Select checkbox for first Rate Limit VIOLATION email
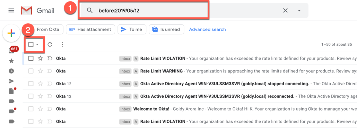Screen dimensions: 357x129 click(31, 59)
